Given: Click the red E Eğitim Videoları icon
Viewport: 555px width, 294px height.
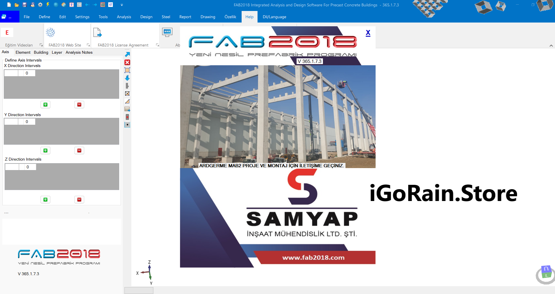Looking at the screenshot, I should point(7,32).
